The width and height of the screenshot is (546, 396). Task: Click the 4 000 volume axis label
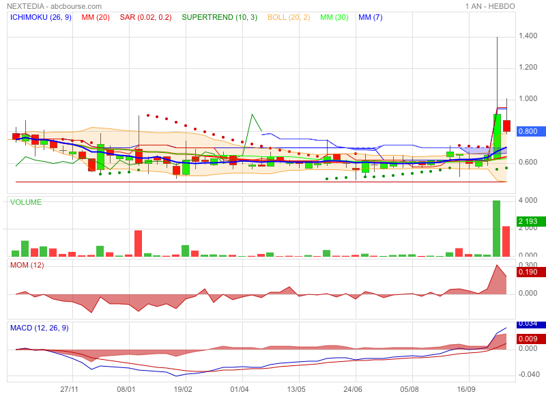coord(528,201)
